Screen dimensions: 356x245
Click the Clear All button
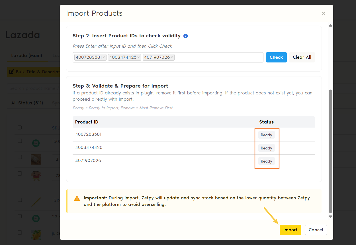pyautogui.click(x=302, y=57)
